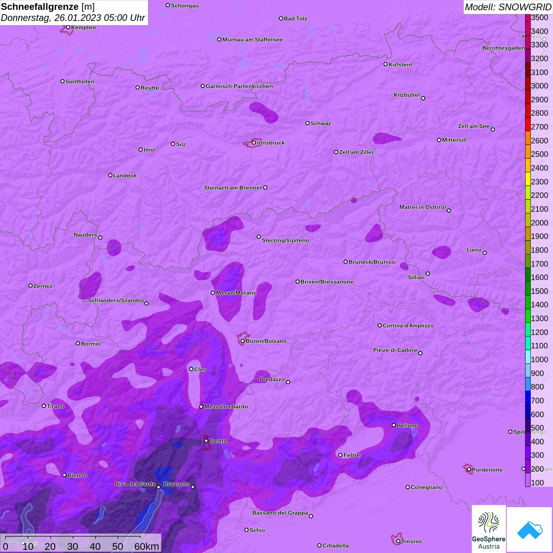
Task: Select the 2700 m red legend color
Action: coord(528,124)
